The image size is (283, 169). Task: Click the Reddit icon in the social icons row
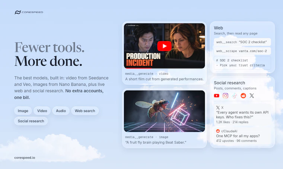pos(243,95)
